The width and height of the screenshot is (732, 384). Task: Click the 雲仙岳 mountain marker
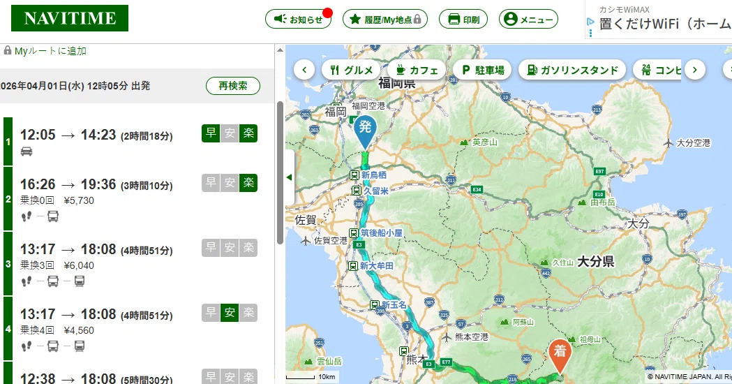(x=308, y=361)
